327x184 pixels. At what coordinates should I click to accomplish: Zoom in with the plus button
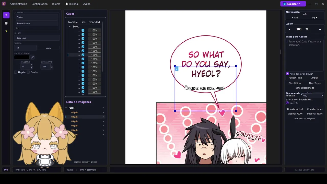320,29
